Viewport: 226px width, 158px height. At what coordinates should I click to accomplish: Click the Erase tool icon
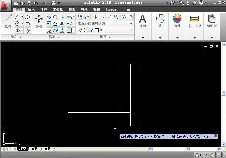pos(49,30)
